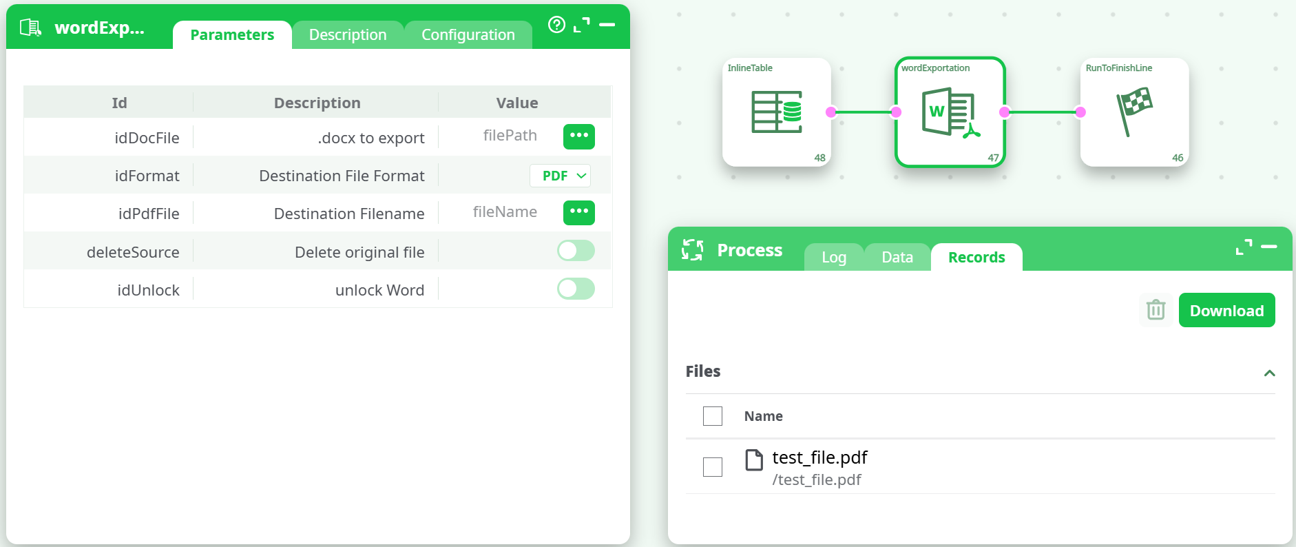Click the Process panel header icon
1296x547 pixels.
coord(692,250)
